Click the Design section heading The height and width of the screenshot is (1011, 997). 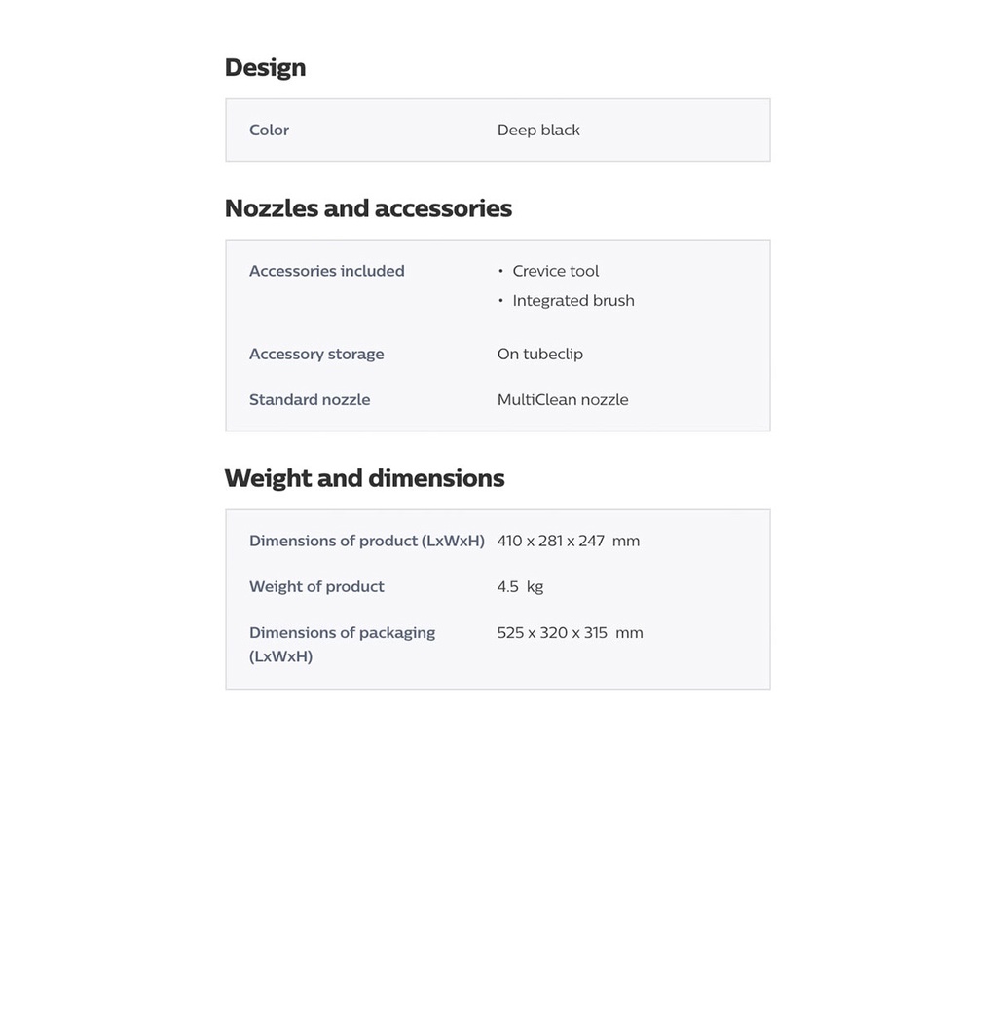pyautogui.click(x=265, y=67)
